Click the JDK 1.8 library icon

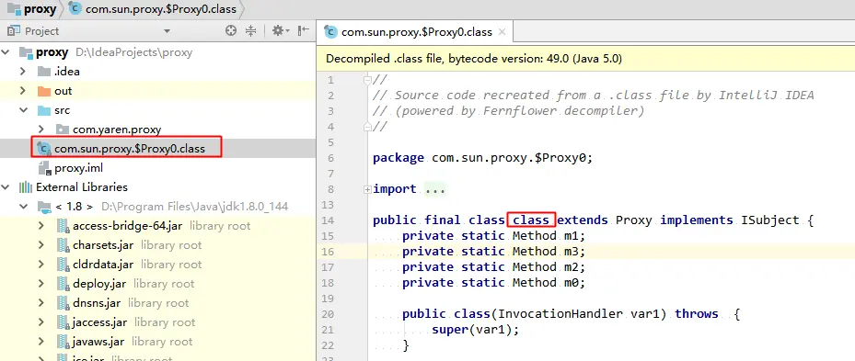43,207
